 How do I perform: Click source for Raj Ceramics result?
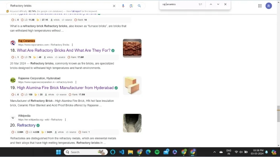(60, 57)
